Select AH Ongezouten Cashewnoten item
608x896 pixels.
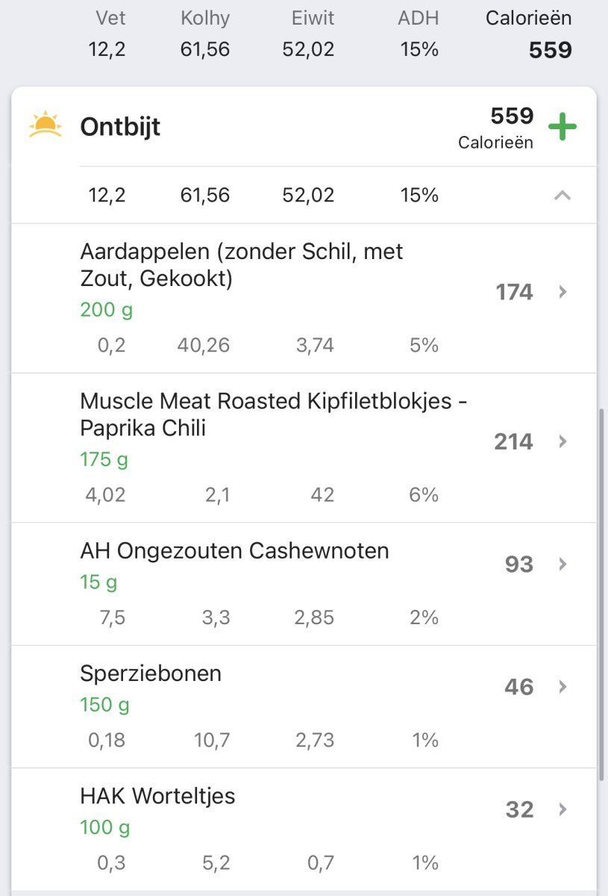pos(234,551)
